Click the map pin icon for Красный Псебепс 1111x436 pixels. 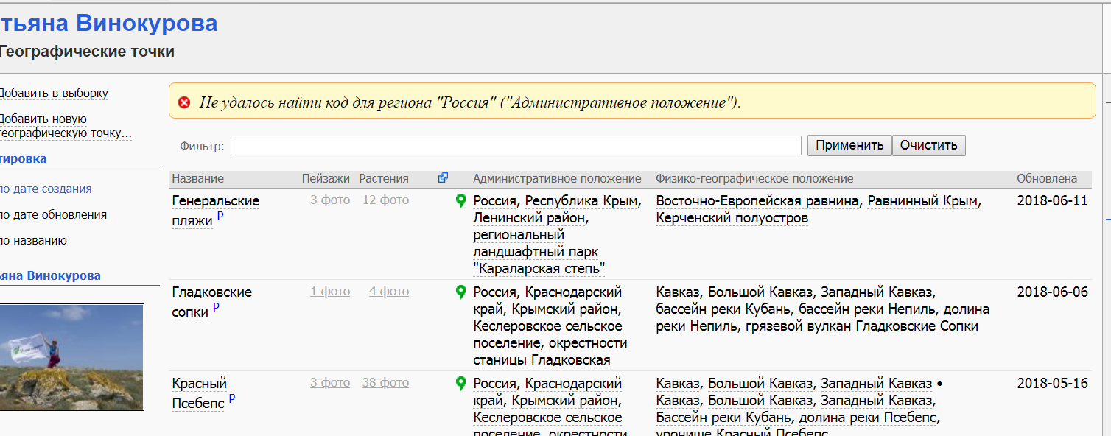click(461, 383)
